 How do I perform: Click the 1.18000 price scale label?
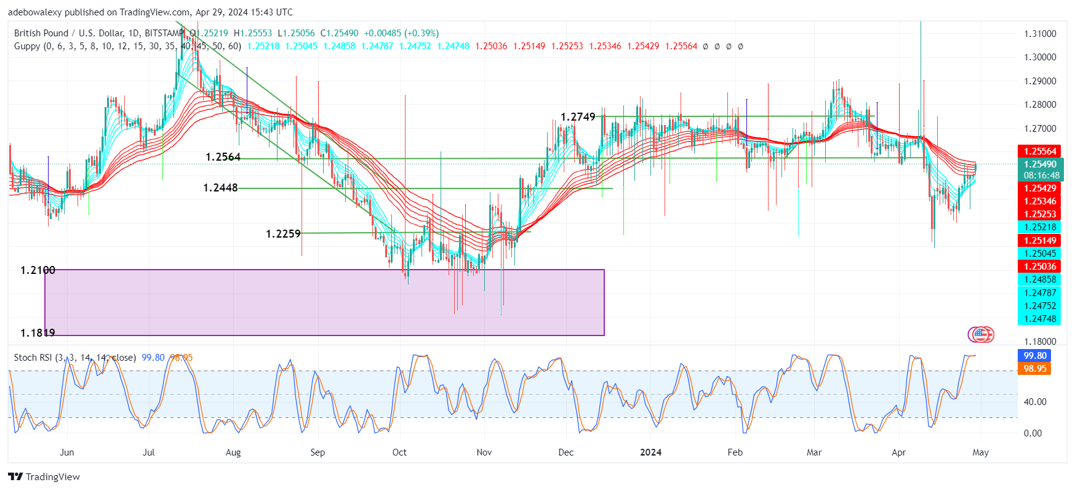click(1040, 342)
